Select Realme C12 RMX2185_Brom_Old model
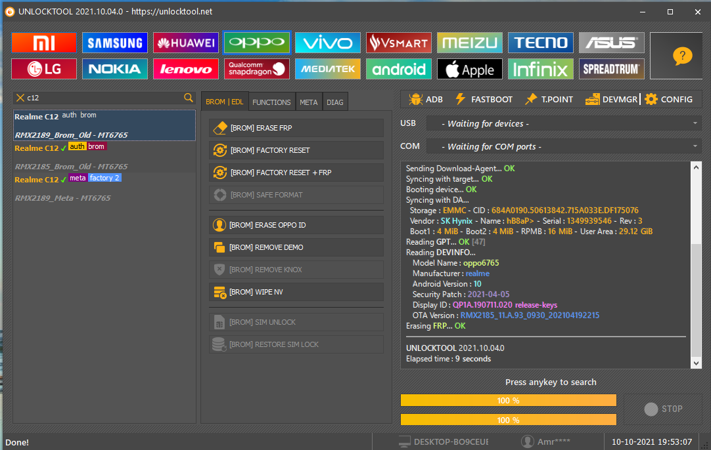Viewport: 711px width, 450px height. tap(104, 157)
